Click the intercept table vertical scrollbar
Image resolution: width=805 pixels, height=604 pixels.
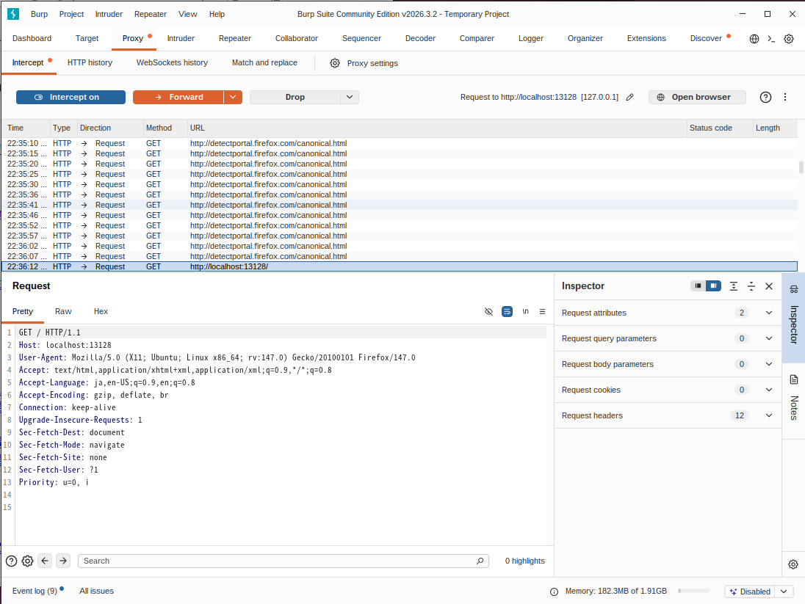pos(801,167)
